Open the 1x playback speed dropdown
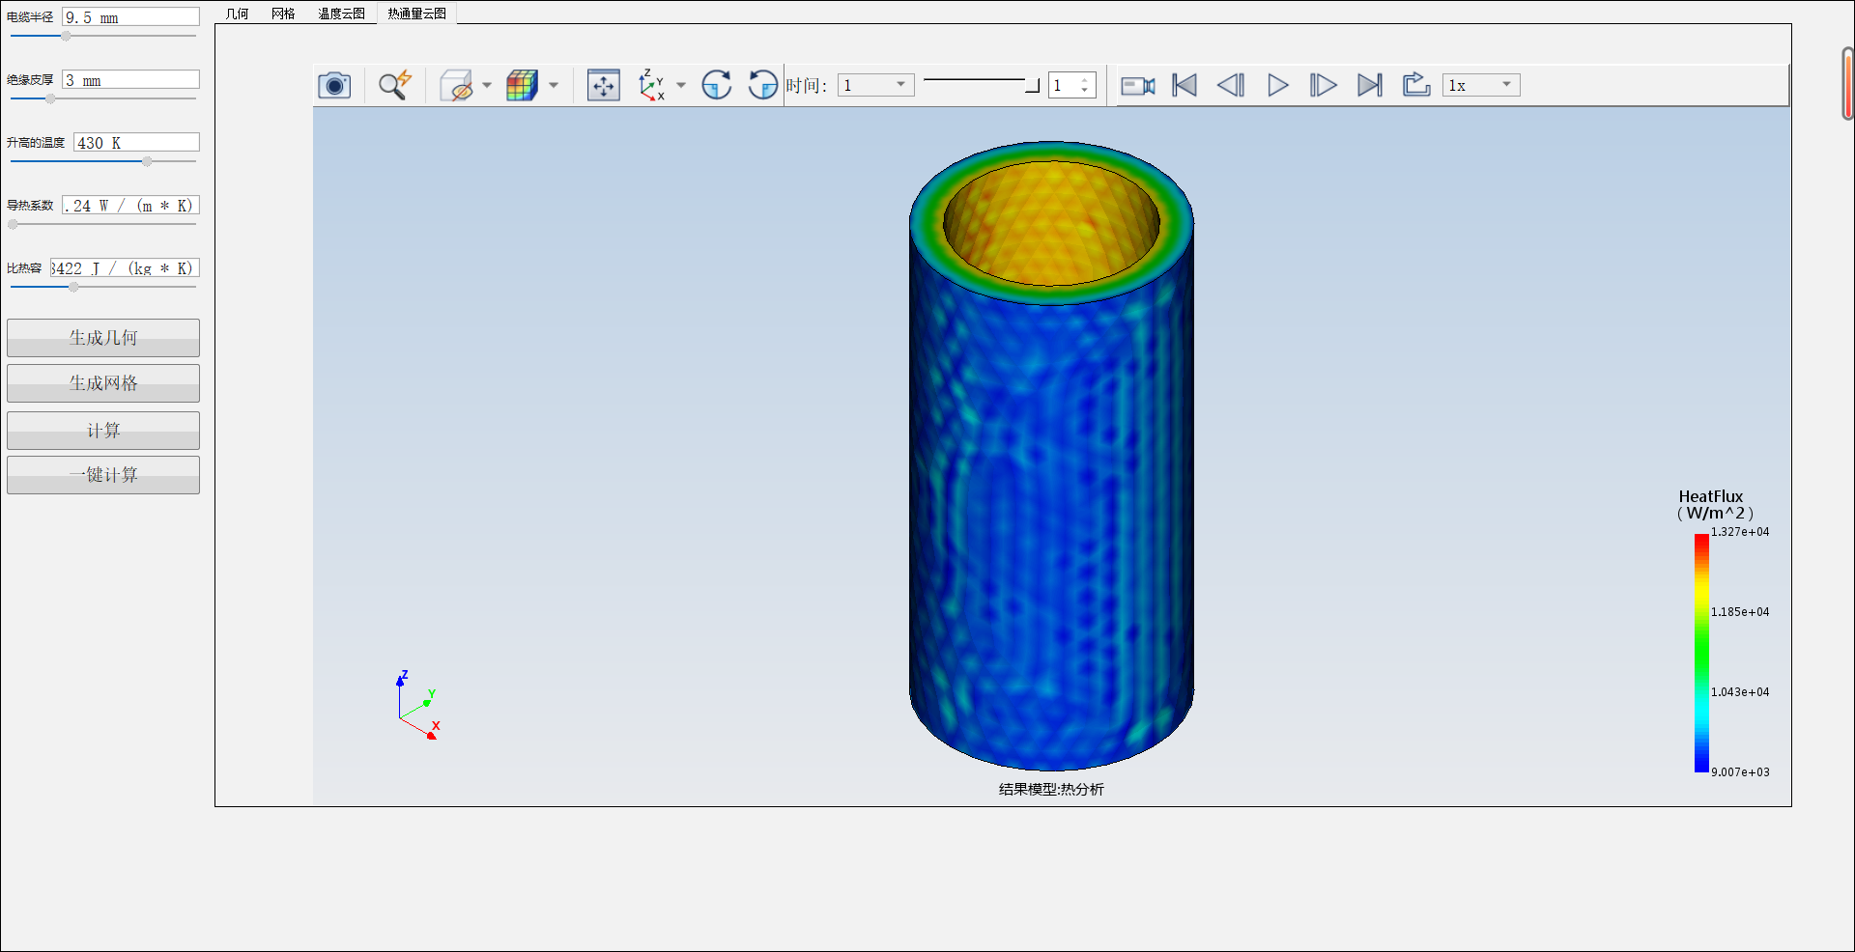The image size is (1855, 952). tap(1481, 85)
